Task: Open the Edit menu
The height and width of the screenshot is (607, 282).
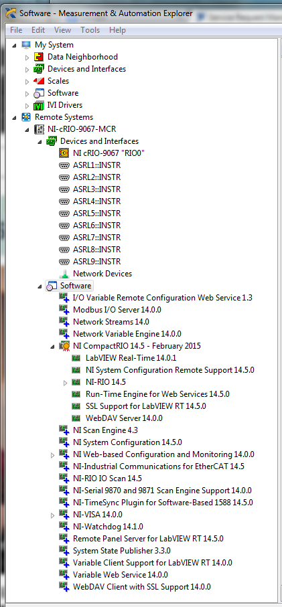Action: pyautogui.click(x=38, y=30)
